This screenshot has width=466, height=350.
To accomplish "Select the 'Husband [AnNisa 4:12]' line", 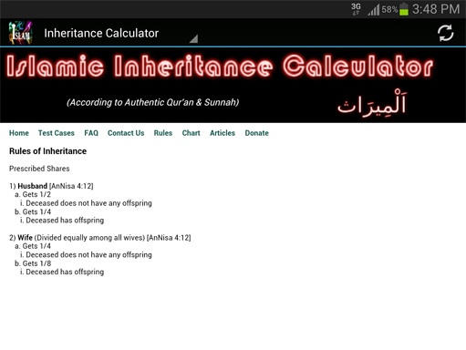I will (x=51, y=186).
